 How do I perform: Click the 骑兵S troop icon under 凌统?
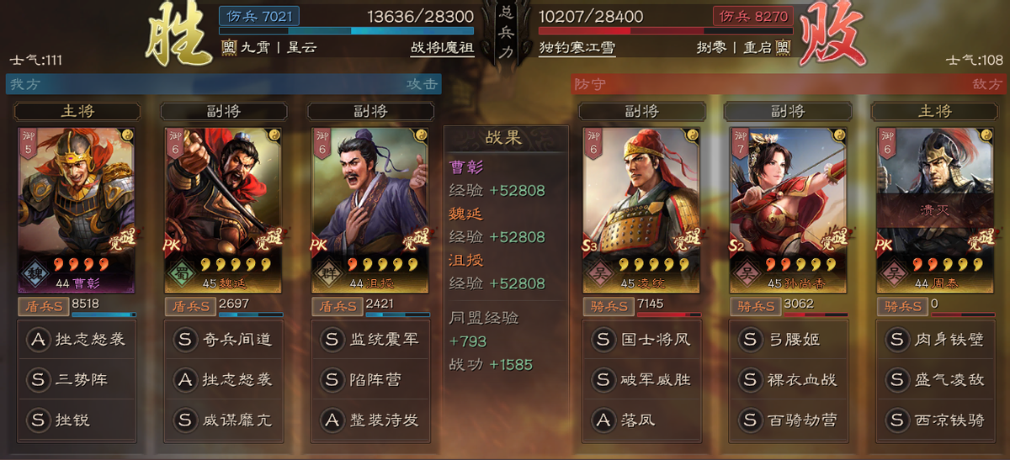point(609,307)
